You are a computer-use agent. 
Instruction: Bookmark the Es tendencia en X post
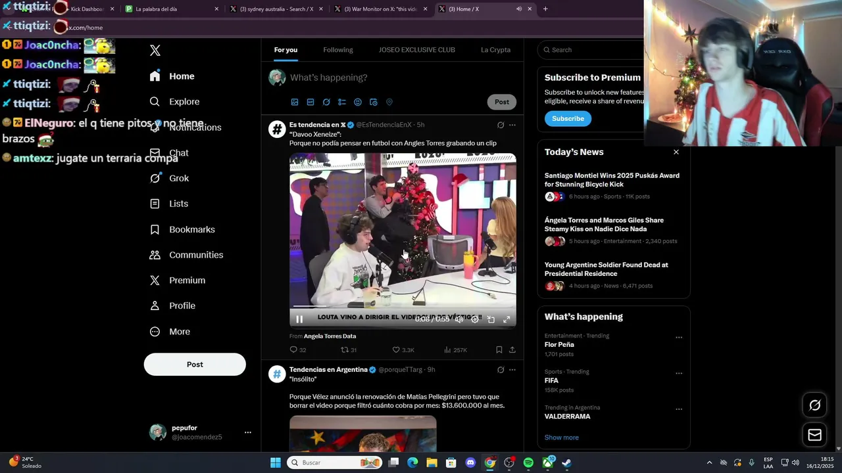click(499, 350)
